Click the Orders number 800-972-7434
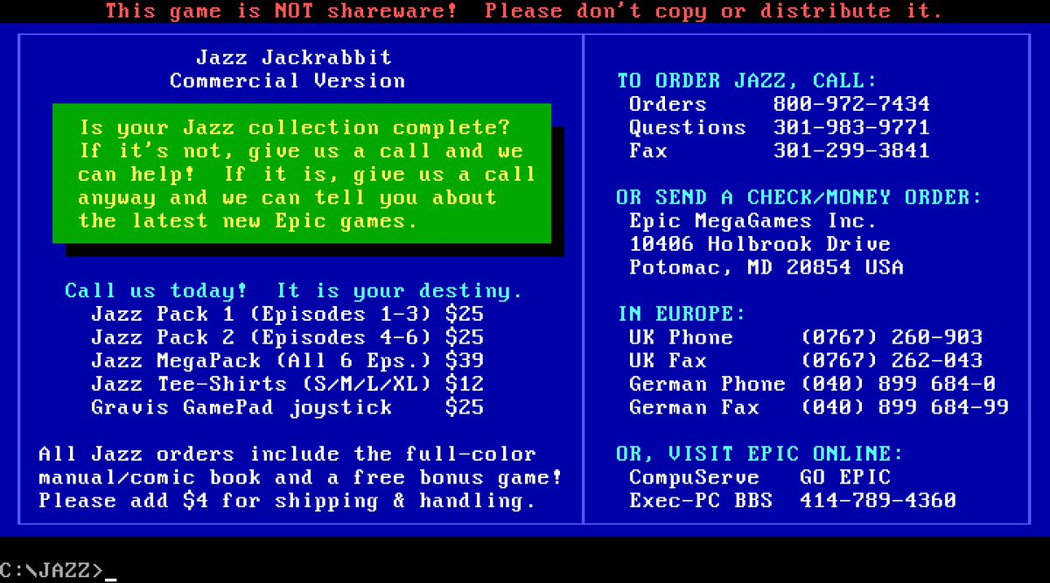The height and width of the screenshot is (583, 1050). click(x=851, y=104)
